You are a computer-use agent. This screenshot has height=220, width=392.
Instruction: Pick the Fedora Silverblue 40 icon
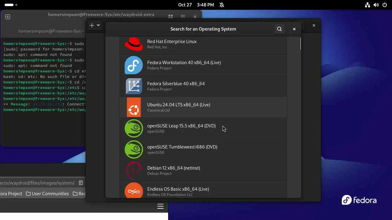(134, 86)
